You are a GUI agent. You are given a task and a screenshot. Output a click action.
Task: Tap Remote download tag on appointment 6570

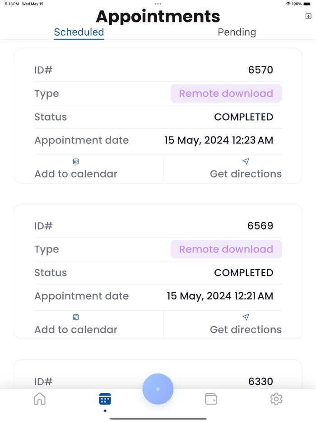point(226,94)
